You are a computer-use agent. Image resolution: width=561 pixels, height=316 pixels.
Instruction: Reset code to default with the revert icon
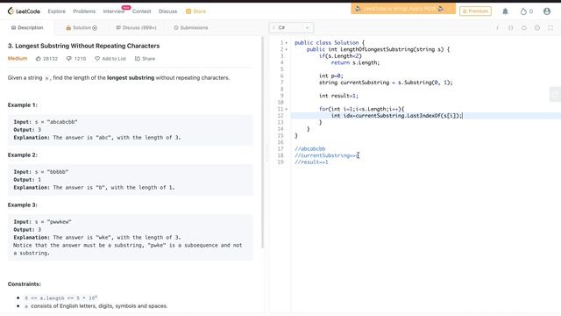pos(524,27)
